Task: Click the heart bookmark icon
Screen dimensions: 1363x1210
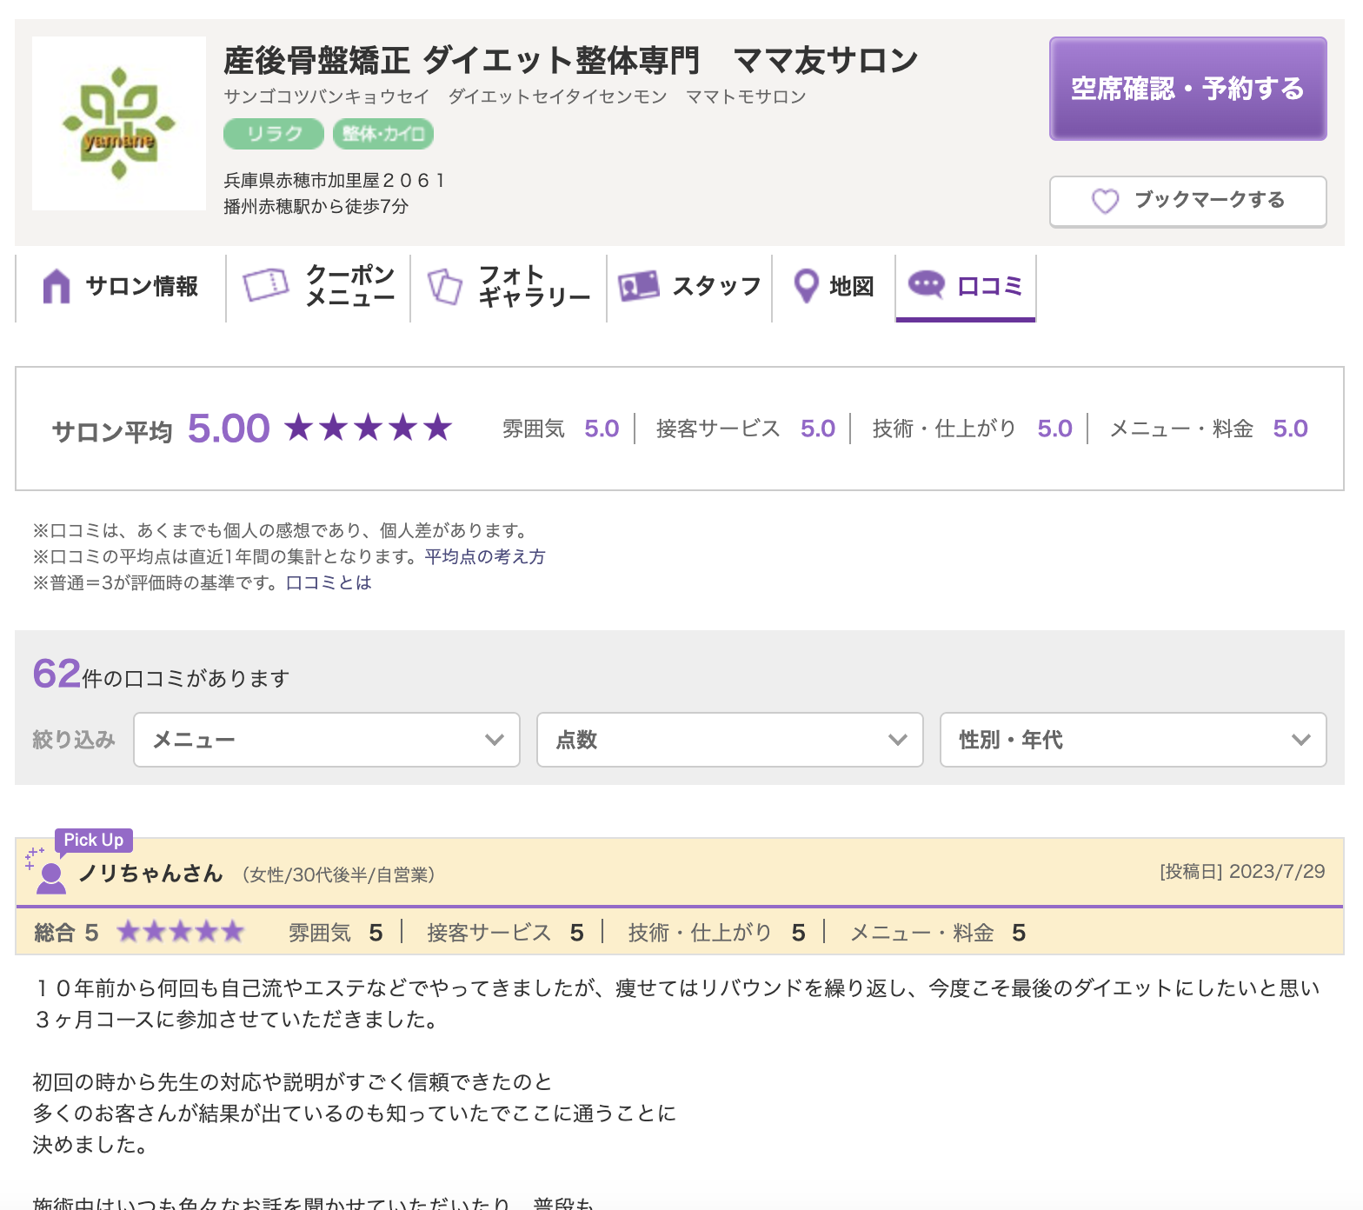Action: [x=1105, y=201]
